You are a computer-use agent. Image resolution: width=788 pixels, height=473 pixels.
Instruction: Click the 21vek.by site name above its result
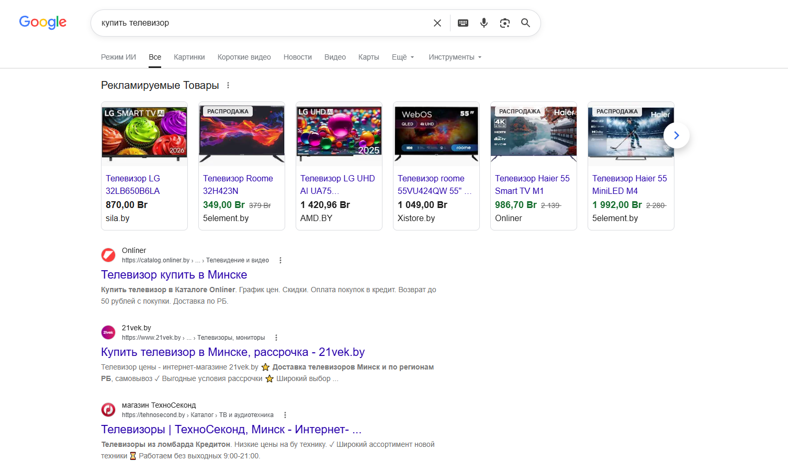click(136, 328)
